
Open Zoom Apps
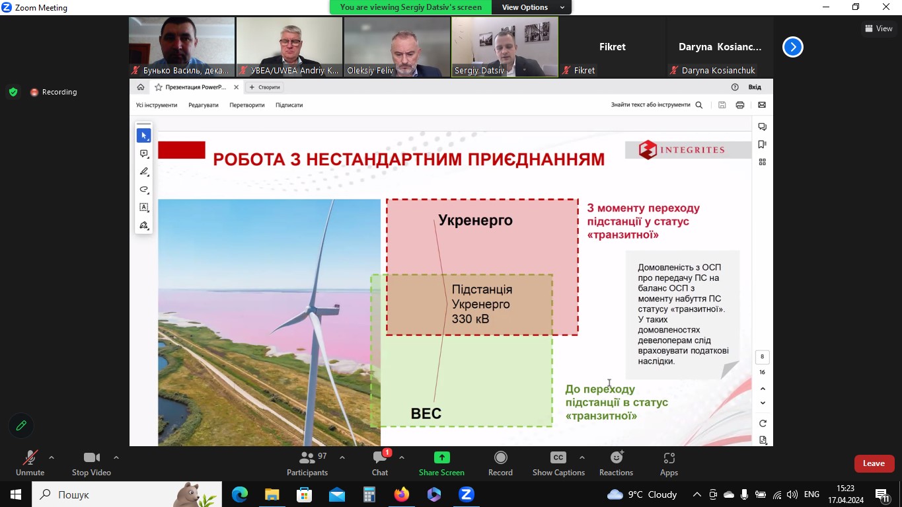pos(669,463)
